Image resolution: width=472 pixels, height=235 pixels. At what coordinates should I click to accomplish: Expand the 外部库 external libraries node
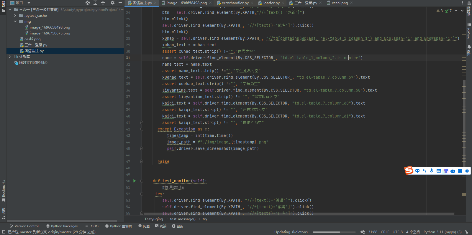[x=10, y=57]
